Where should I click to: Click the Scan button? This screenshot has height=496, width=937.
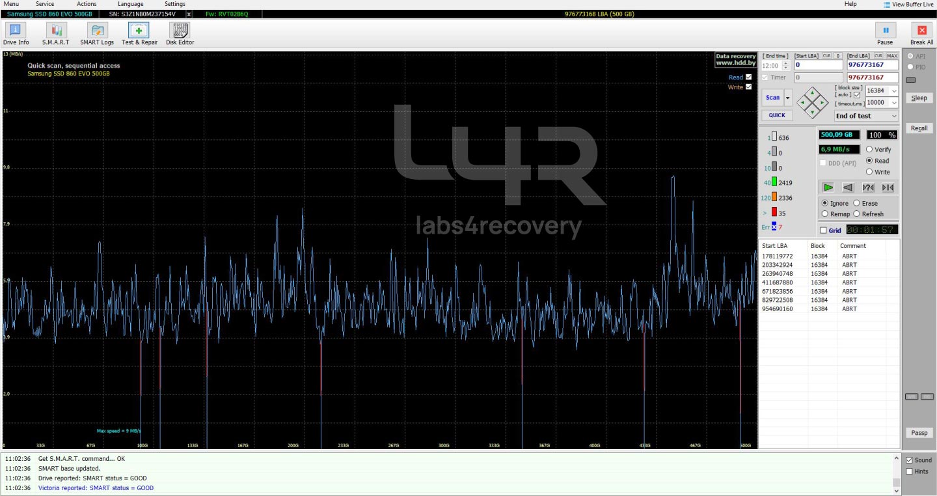point(772,98)
